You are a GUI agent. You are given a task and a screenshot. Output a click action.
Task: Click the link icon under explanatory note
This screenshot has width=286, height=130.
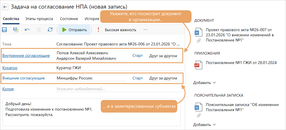[x=199, y=115]
